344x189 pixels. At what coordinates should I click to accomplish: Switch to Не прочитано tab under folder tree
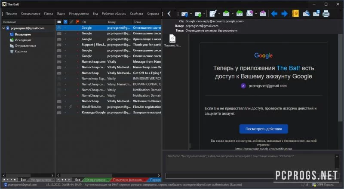(x=41, y=180)
